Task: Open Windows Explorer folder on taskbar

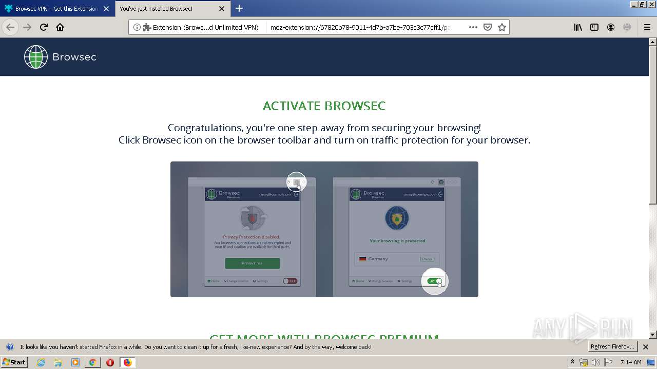Action: (58, 362)
